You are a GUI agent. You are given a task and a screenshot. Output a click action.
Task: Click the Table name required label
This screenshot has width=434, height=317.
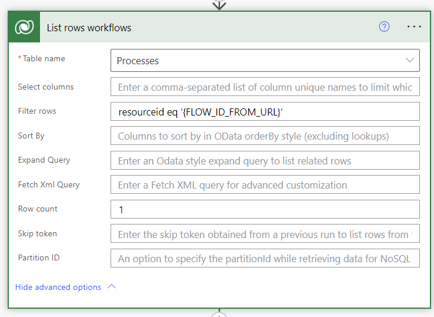(44, 59)
